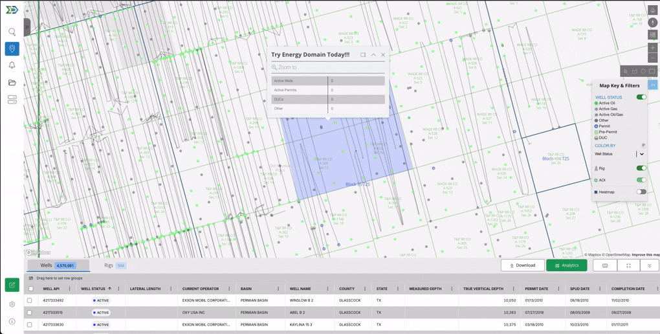This screenshot has height=334, width=660.
Task: Zoom out on the map
Action: [653, 58]
